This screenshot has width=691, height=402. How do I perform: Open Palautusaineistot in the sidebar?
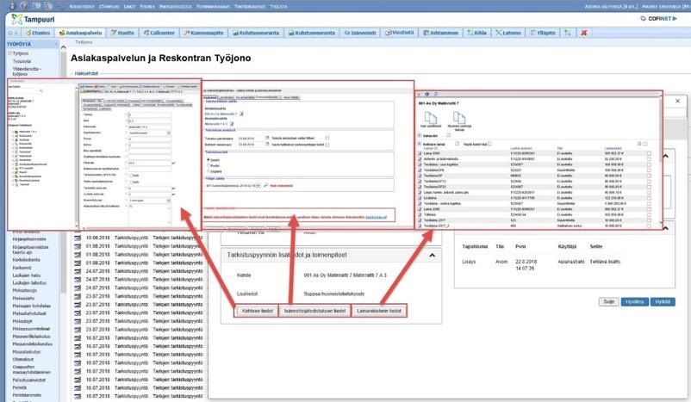point(29,380)
